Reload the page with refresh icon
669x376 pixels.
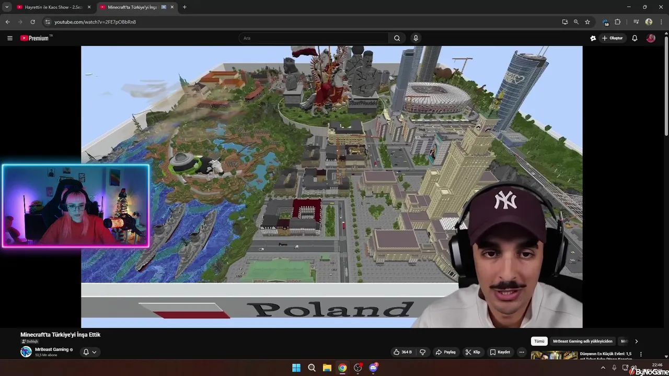coord(32,22)
